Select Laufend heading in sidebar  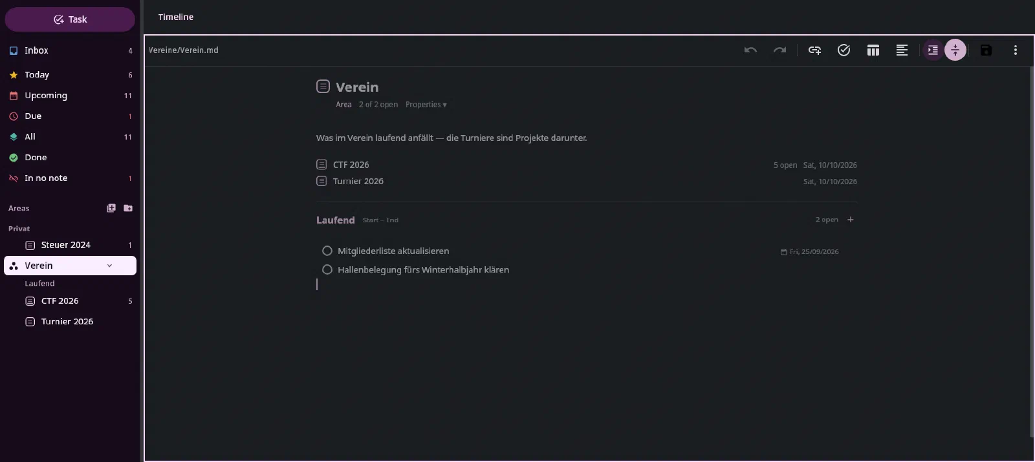[40, 284]
